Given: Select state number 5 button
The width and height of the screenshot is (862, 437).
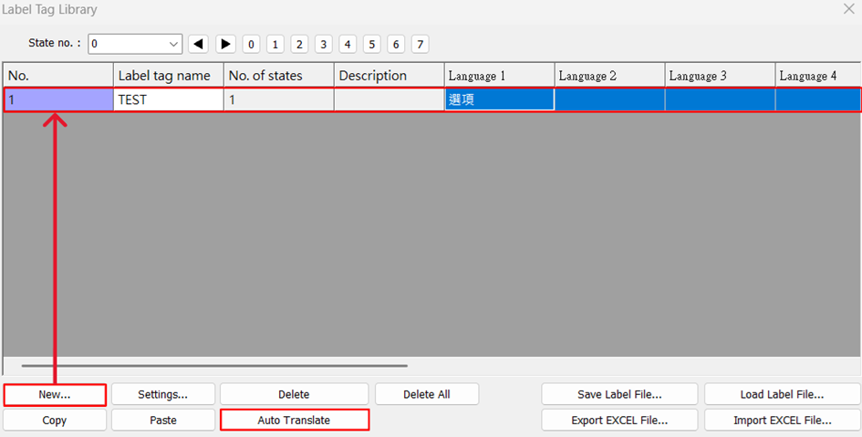Looking at the screenshot, I should [x=371, y=44].
